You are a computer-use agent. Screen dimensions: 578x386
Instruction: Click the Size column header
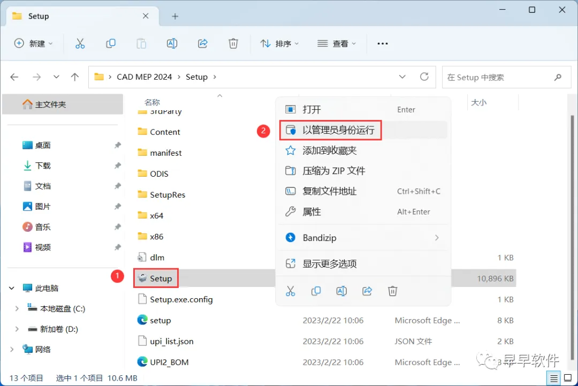click(479, 102)
